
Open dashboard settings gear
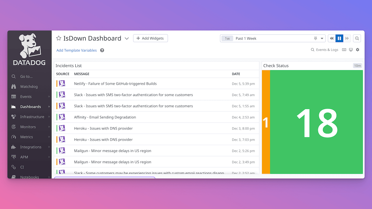(x=357, y=50)
